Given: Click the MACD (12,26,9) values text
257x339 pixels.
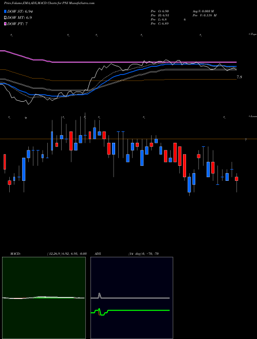Looking at the screenshot, I should point(67,254).
